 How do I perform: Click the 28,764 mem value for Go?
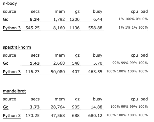[x=58, y=107]
